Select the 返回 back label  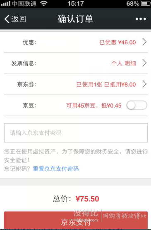pos(19,19)
